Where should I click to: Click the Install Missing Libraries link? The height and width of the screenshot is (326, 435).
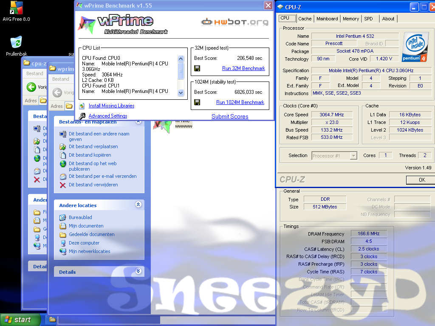[x=112, y=106]
